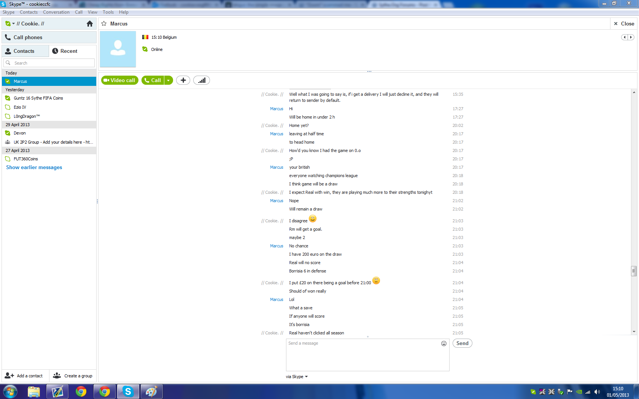Viewport: 639px width, 399px height.
Task: Open Call phones
Action: pyautogui.click(x=49, y=37)
